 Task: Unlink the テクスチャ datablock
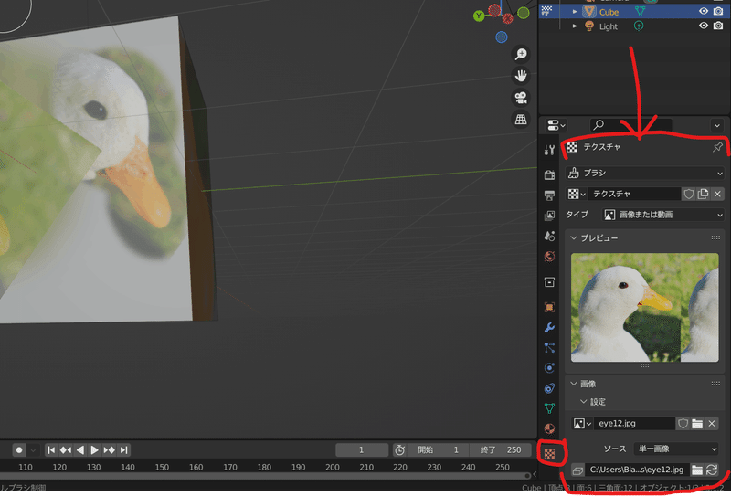717,194
